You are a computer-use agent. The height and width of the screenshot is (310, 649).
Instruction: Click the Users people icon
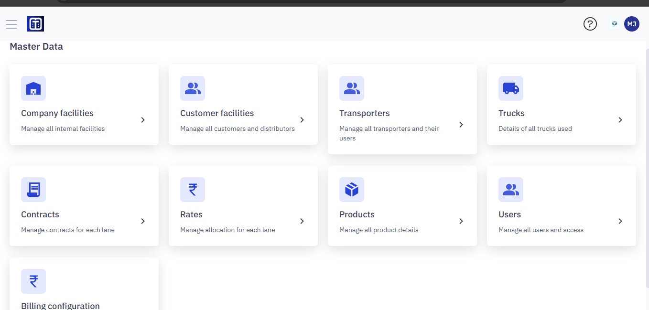511,190
